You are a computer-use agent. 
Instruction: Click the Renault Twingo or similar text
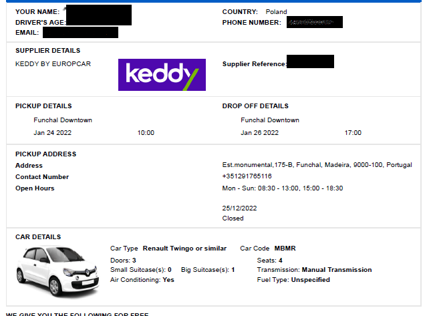point(184,249)
